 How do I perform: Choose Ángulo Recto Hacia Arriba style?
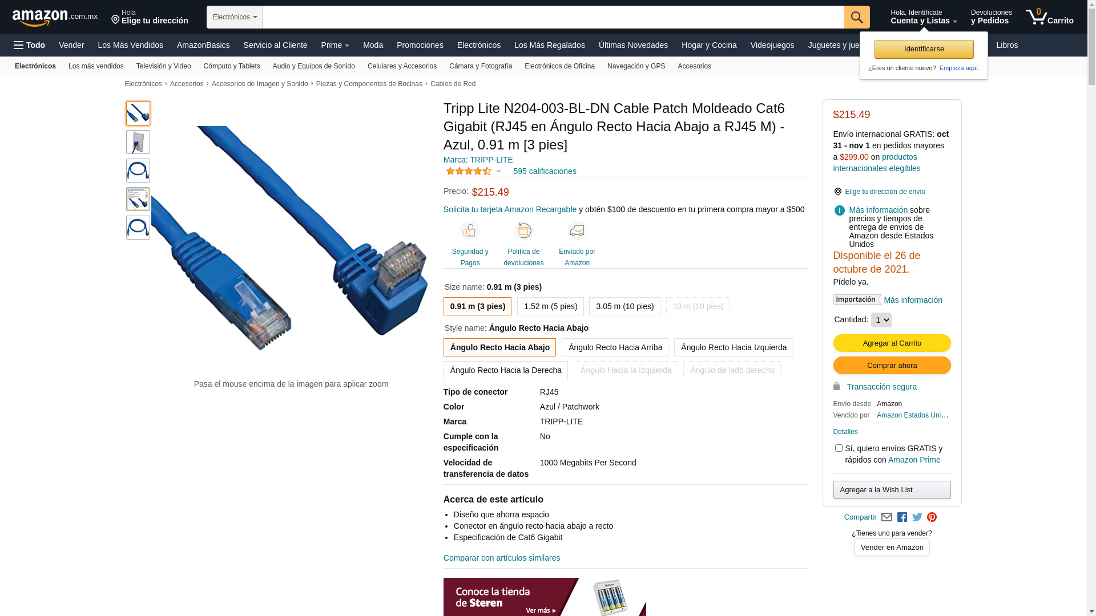615,347
